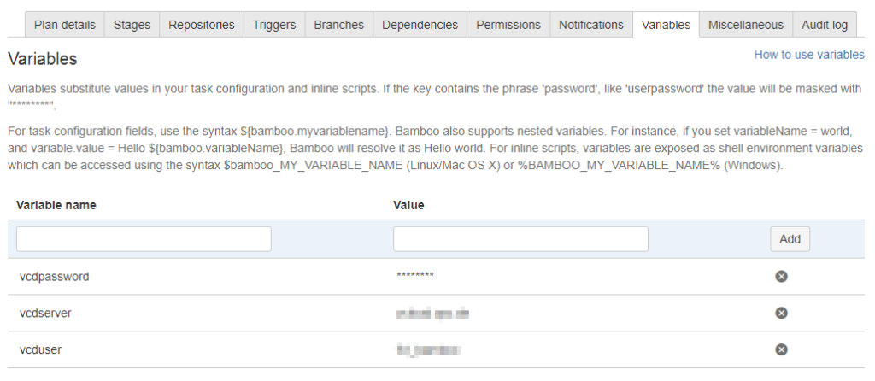Open the Dependencies tab
This screenshot has height=381, width=875.
pos(420,25)
